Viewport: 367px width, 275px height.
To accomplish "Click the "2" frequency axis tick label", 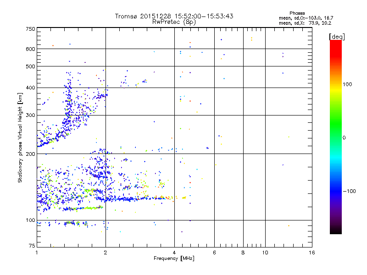I will pos(106,253).
